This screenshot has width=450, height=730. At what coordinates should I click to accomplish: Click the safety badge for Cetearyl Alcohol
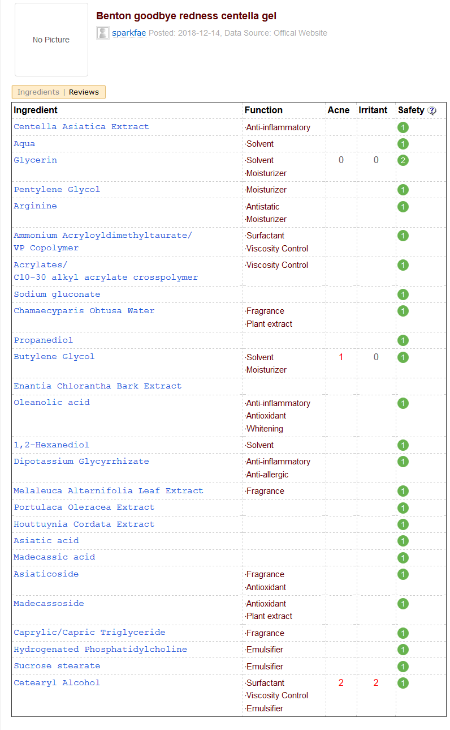click(x=403, y=683)
